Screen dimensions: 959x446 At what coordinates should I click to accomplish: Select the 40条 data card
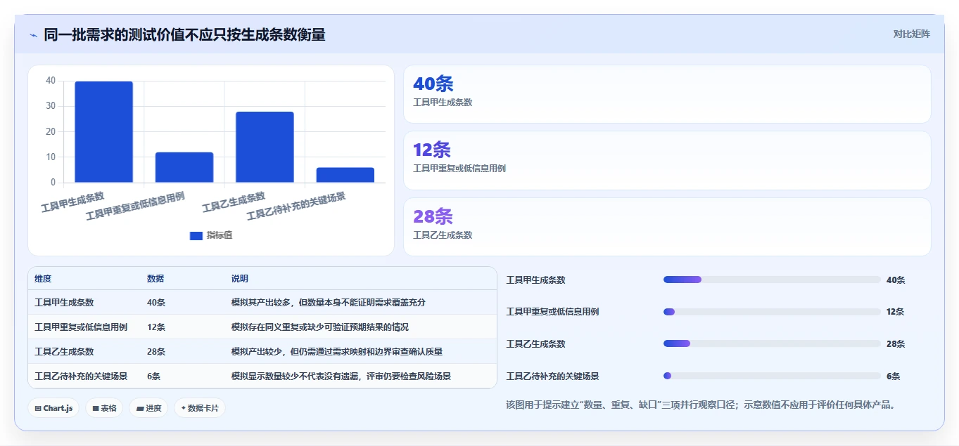667,94
